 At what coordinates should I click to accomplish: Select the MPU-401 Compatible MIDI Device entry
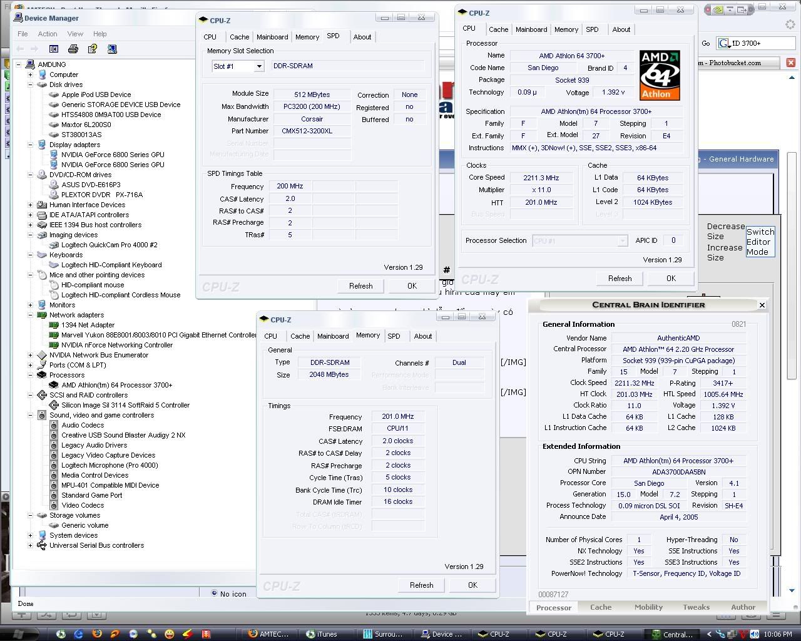(x=110, y=485)
